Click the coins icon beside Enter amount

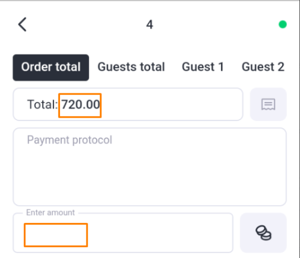tap(263, 233)
